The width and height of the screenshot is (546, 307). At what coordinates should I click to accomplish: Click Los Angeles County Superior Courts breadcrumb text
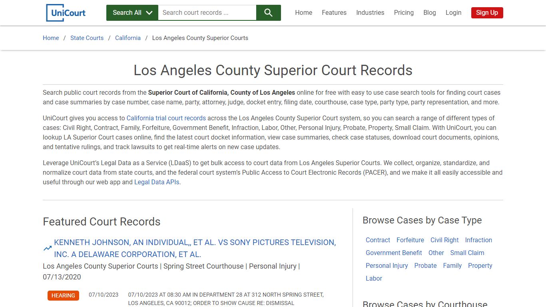pyautogui.click(x=200, y=38)
